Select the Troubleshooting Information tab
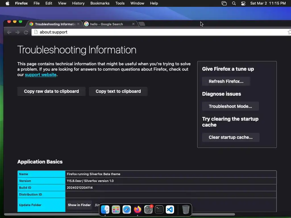The width and height of the screenshot is (291, 218). point(55,24)
